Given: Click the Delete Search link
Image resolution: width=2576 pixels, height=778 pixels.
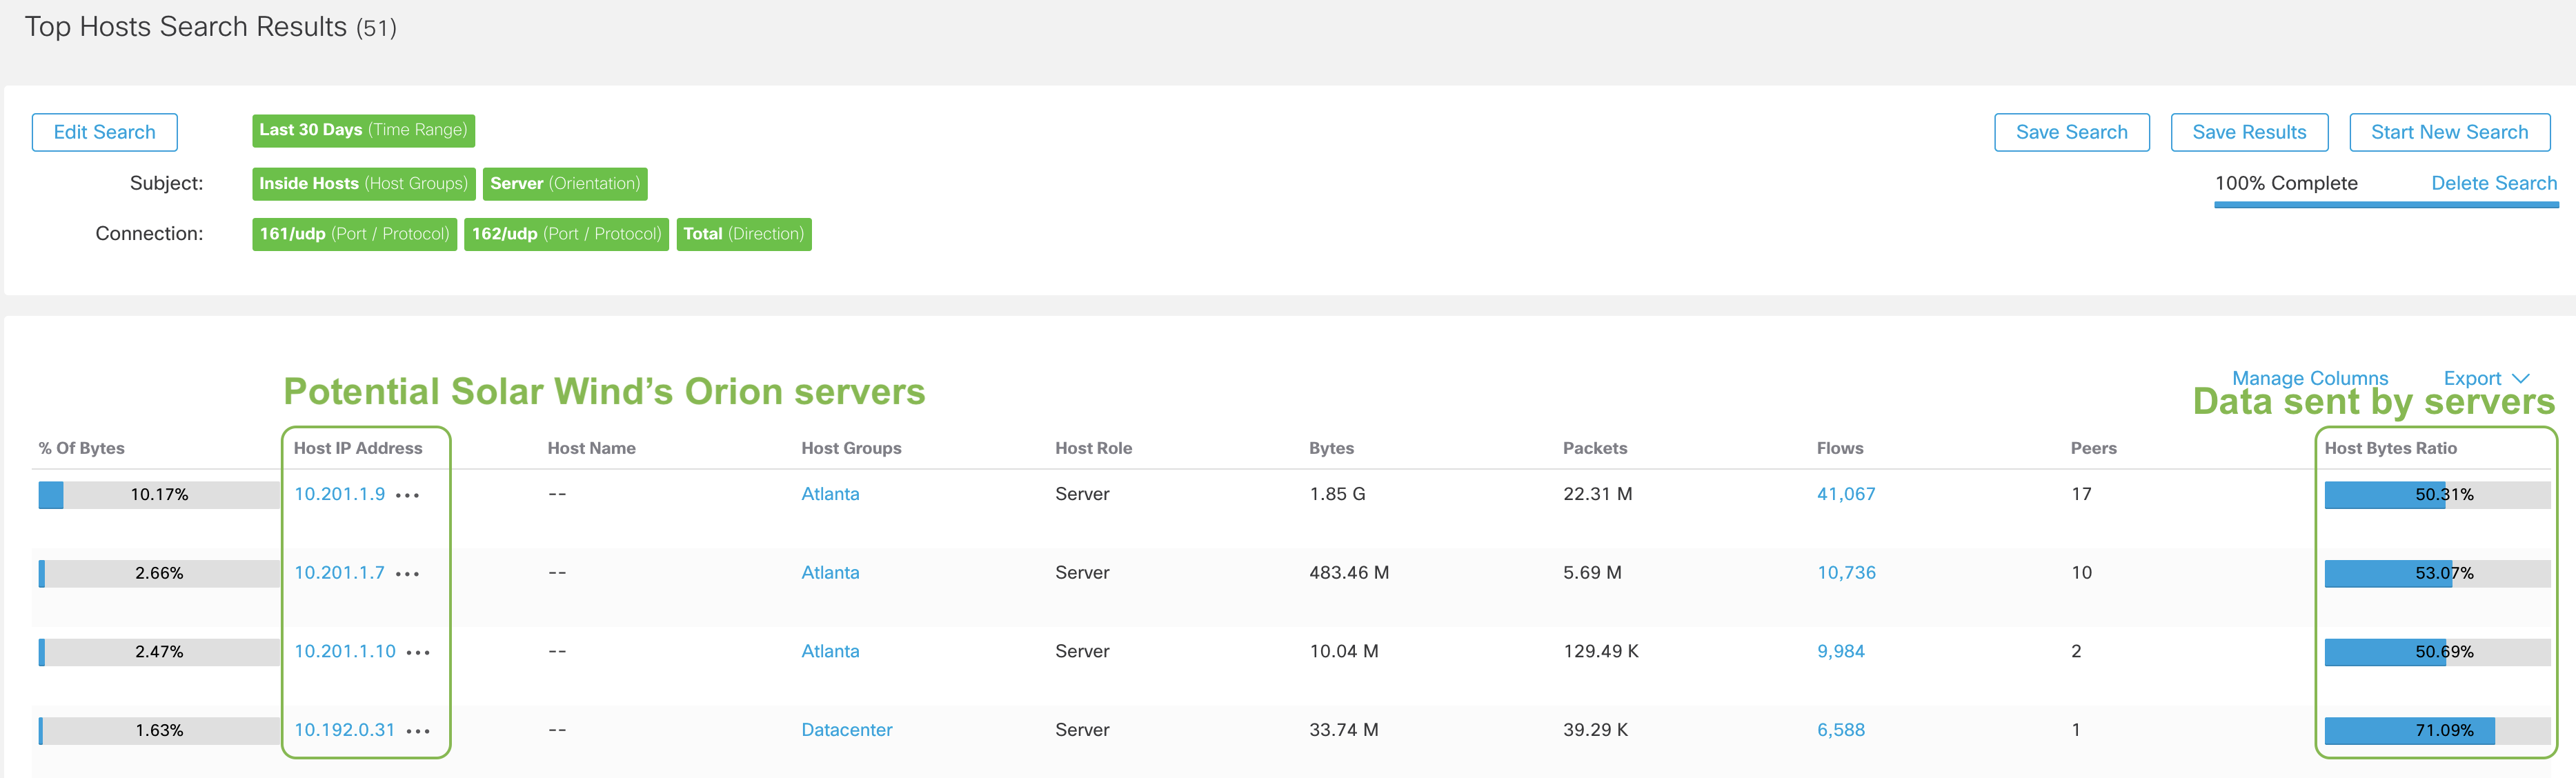Looking at the screenshot, I should (x=2495, y=183).
